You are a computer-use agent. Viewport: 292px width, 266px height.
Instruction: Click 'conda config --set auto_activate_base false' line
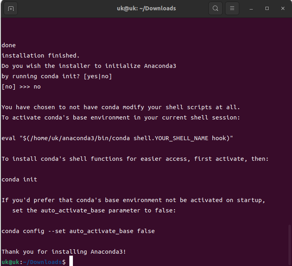[x=78, y=231]
